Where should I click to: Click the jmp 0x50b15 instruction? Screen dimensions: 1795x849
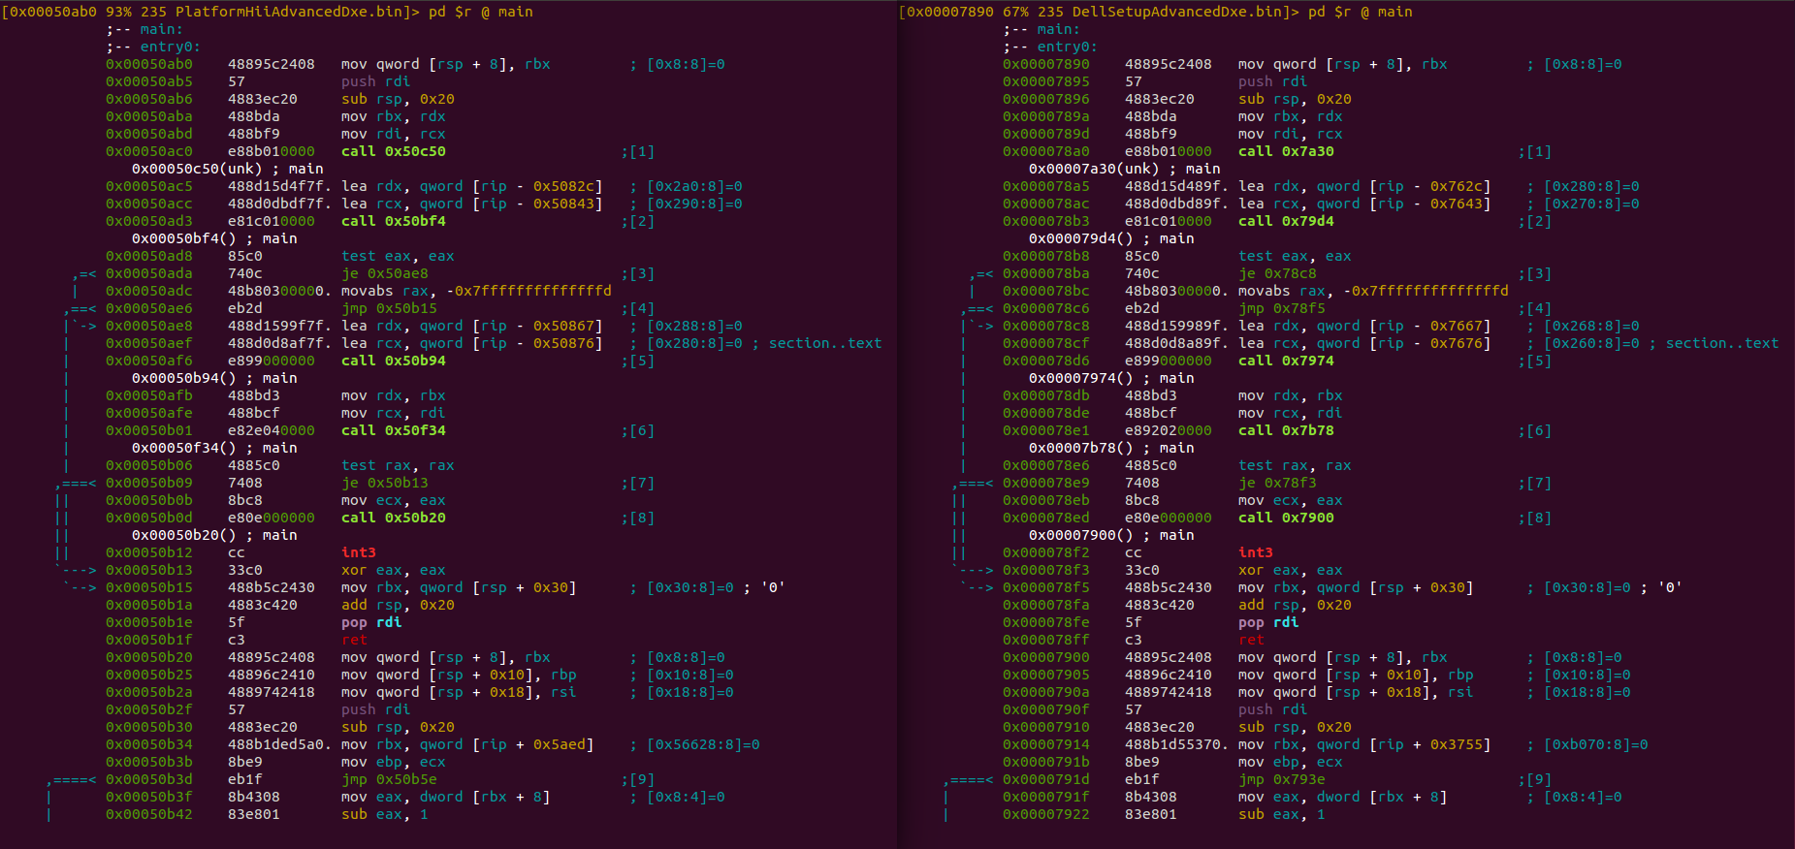click(389, 308)
